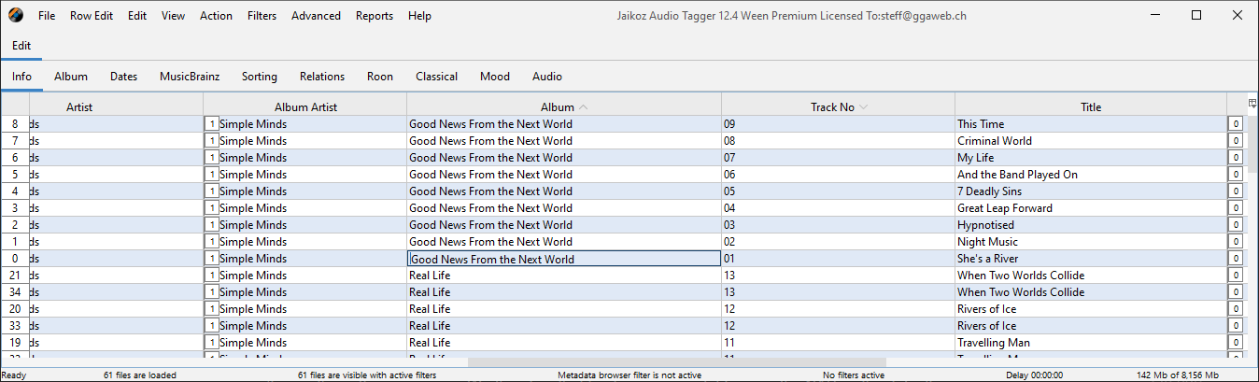Click the Album Artist count box for track 05
Screen dimensions: 1259x382
coord(211,191)
